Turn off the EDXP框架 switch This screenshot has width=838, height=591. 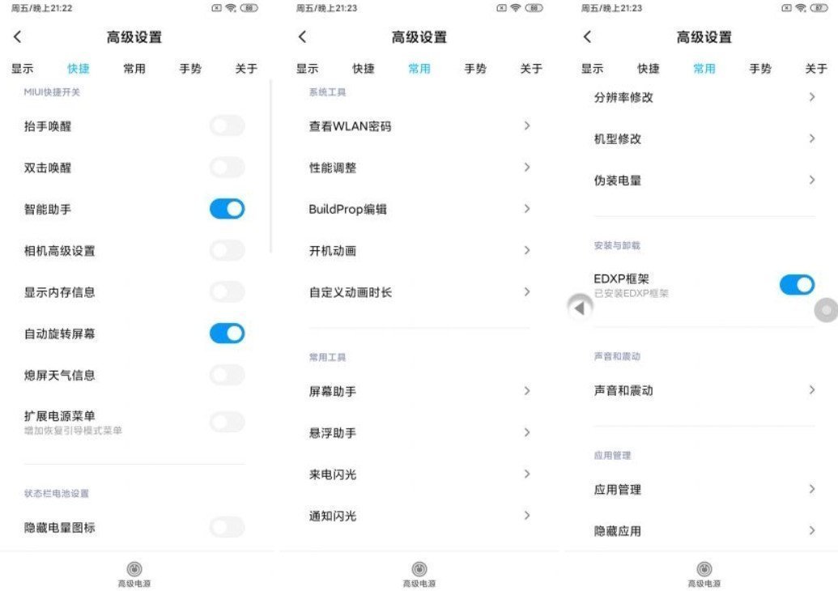point(797,285)
